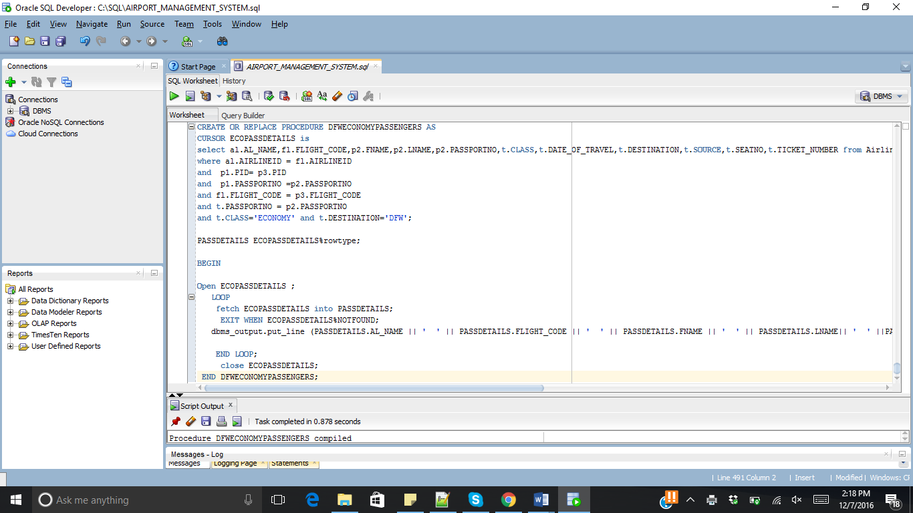
Task: Open Forward history dropdown arrow
Action: click(165, 41)
